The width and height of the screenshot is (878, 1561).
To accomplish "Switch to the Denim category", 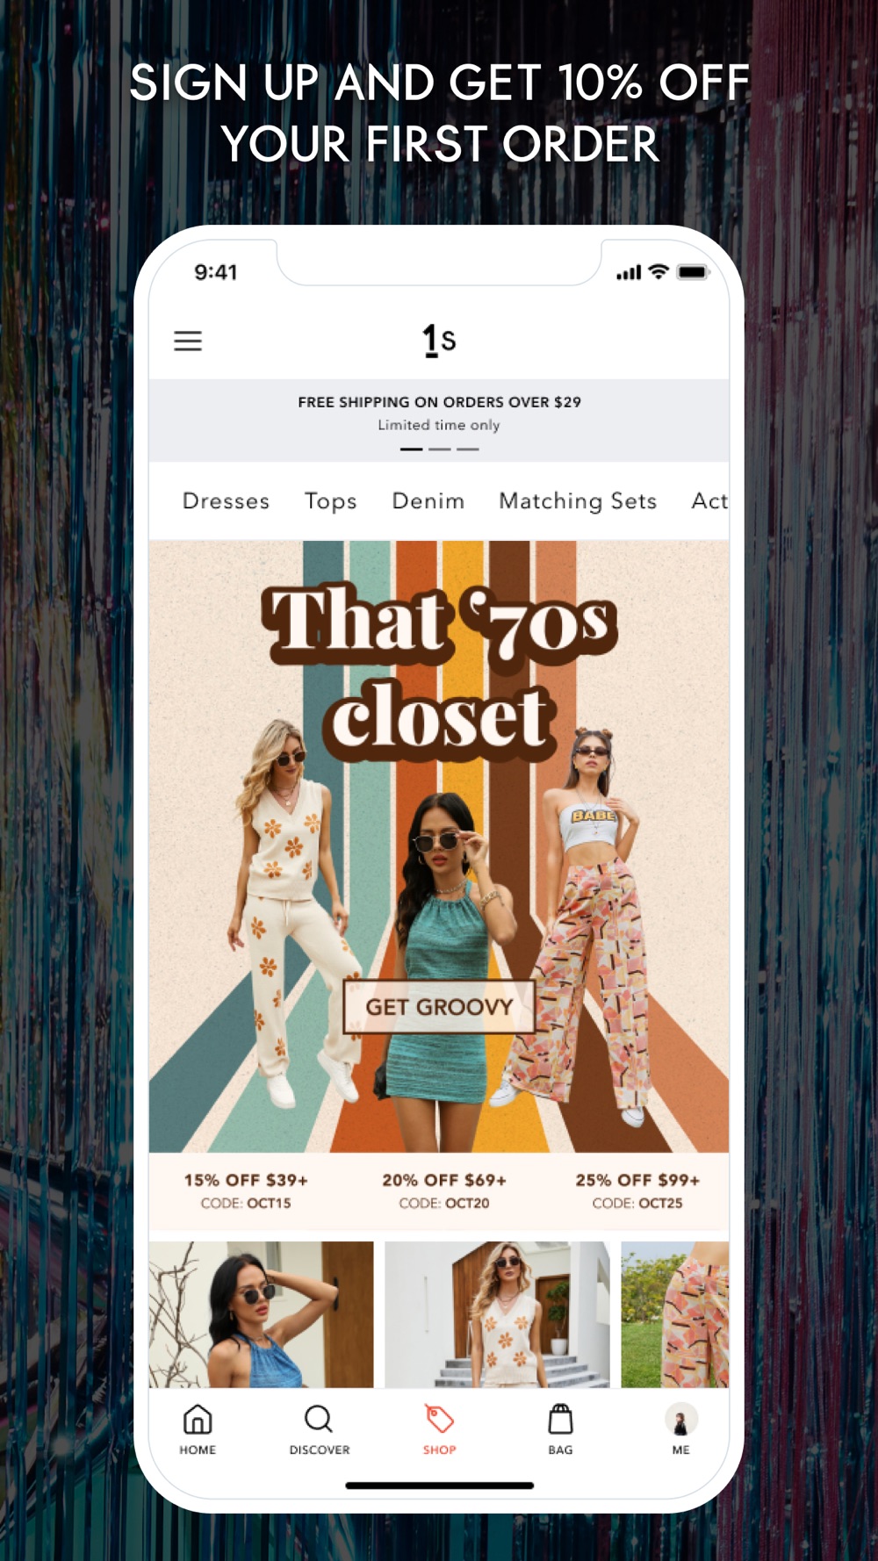I will [x=428, y=501].
